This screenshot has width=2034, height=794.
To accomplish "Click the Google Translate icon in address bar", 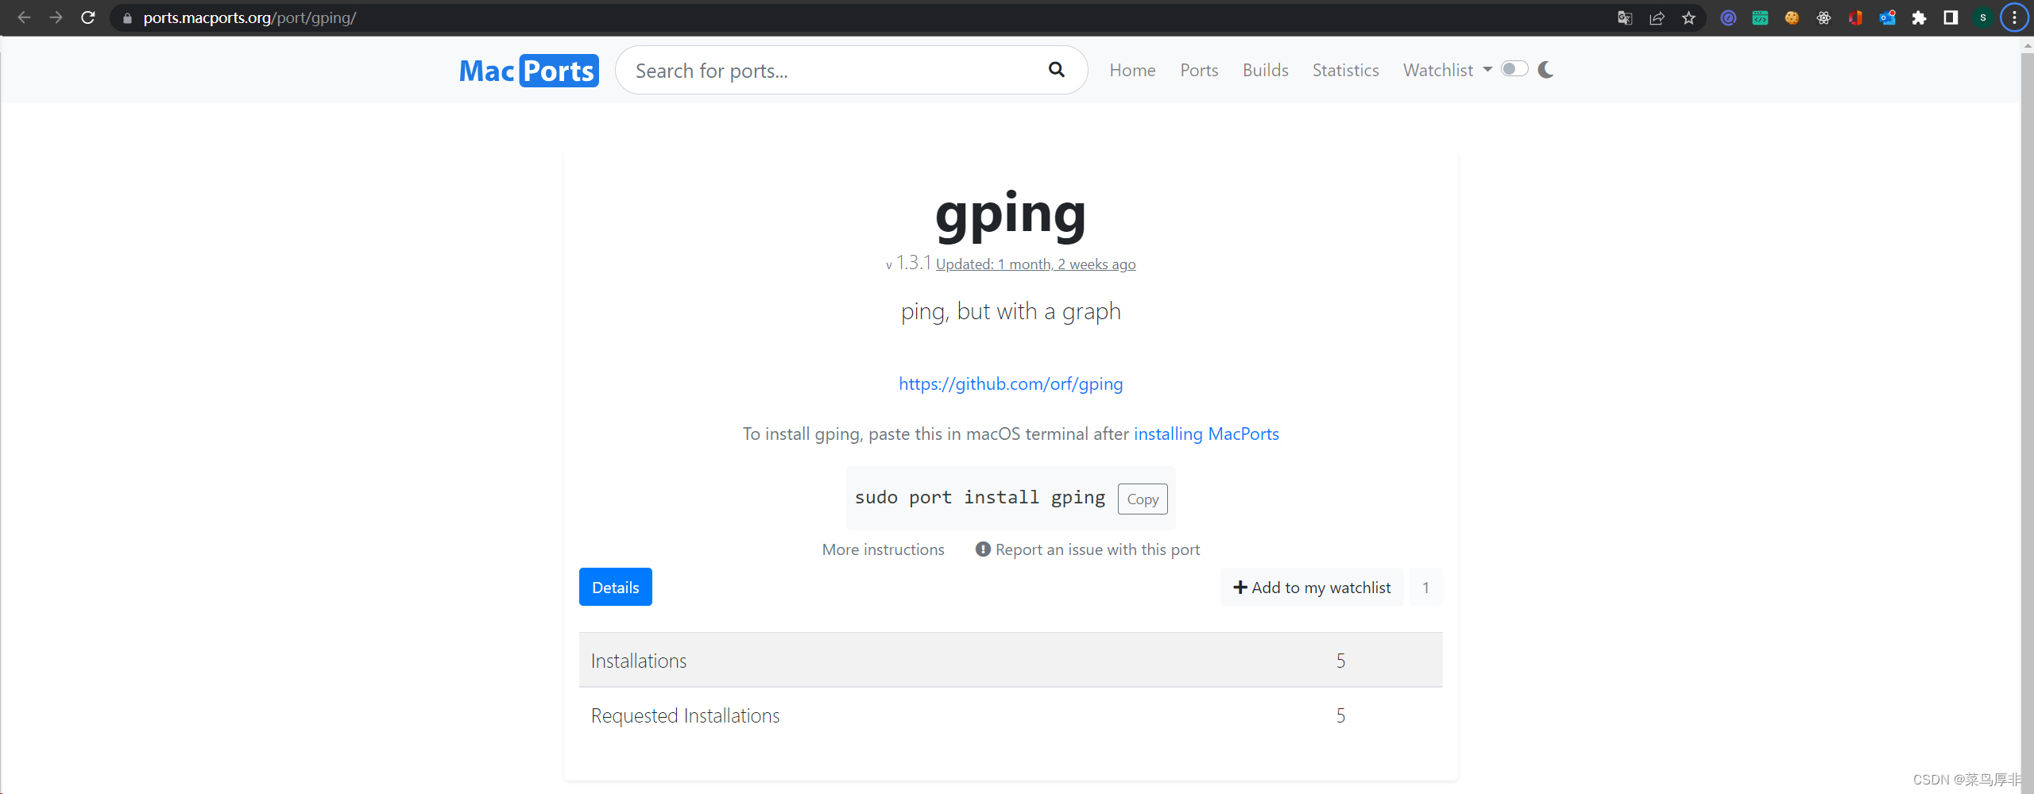I will 1625,17.
